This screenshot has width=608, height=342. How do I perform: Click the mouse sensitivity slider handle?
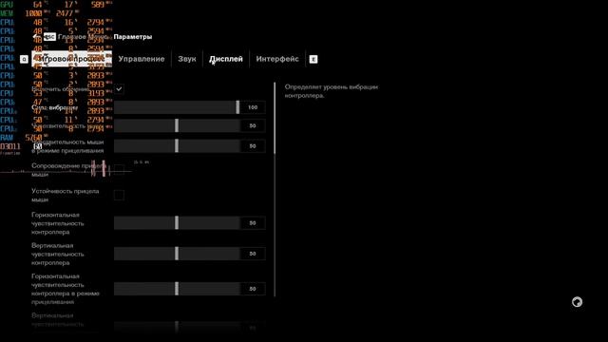(177, 125)
